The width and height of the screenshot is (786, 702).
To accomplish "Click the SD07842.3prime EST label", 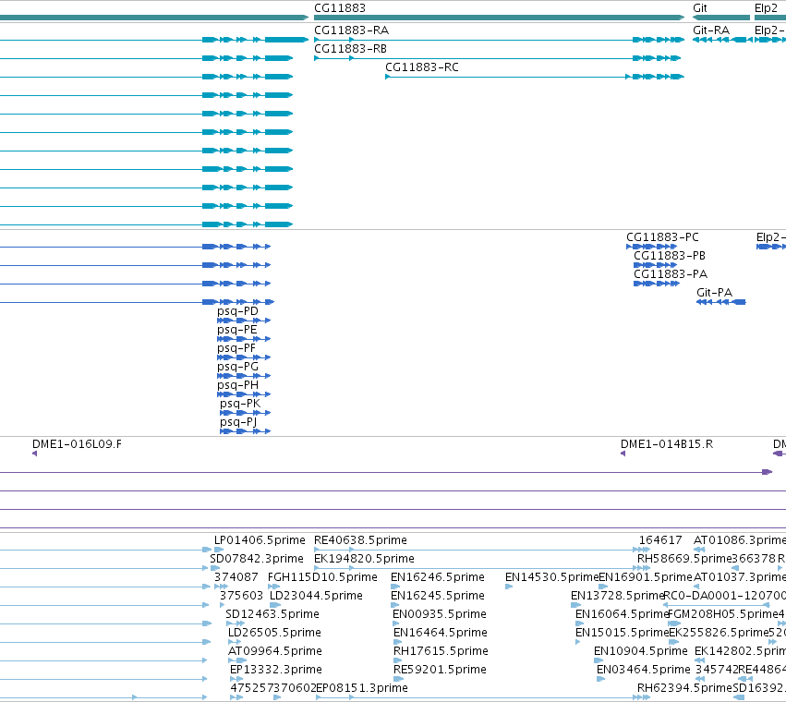I will tap(257, 559).
